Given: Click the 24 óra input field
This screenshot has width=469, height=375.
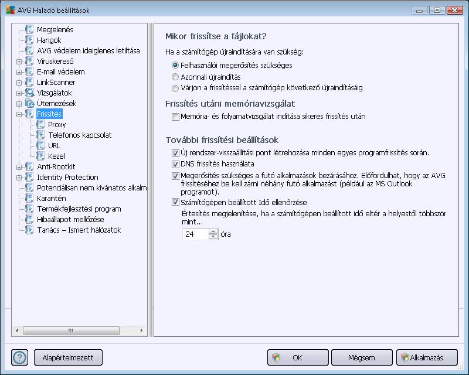Looking at the screenshot, I should click(196, 234).
